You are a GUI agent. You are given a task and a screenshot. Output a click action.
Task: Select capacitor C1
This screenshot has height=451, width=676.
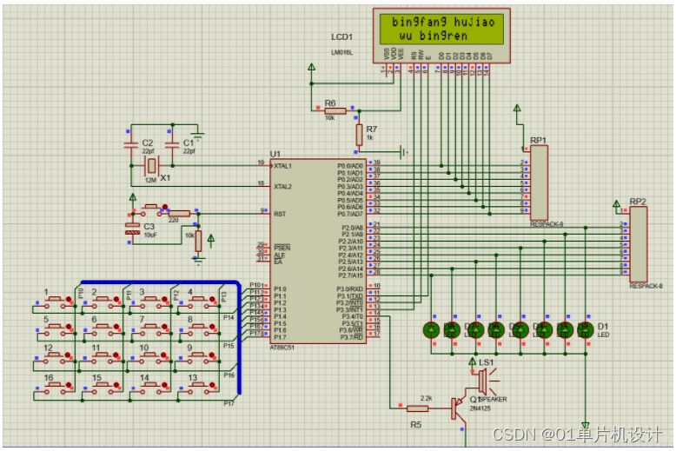[172, 145]
